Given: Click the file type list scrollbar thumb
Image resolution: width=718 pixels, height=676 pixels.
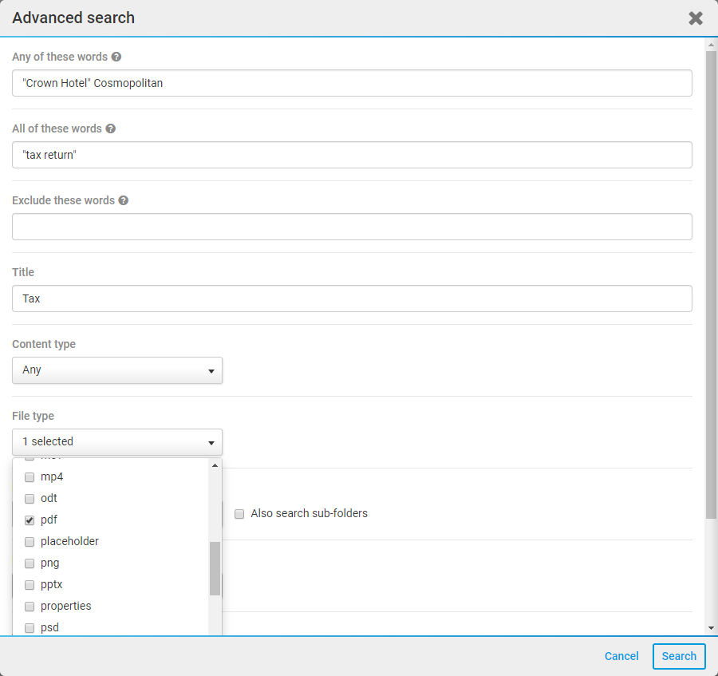Looking at the screenshot, I should coord(215,568).
